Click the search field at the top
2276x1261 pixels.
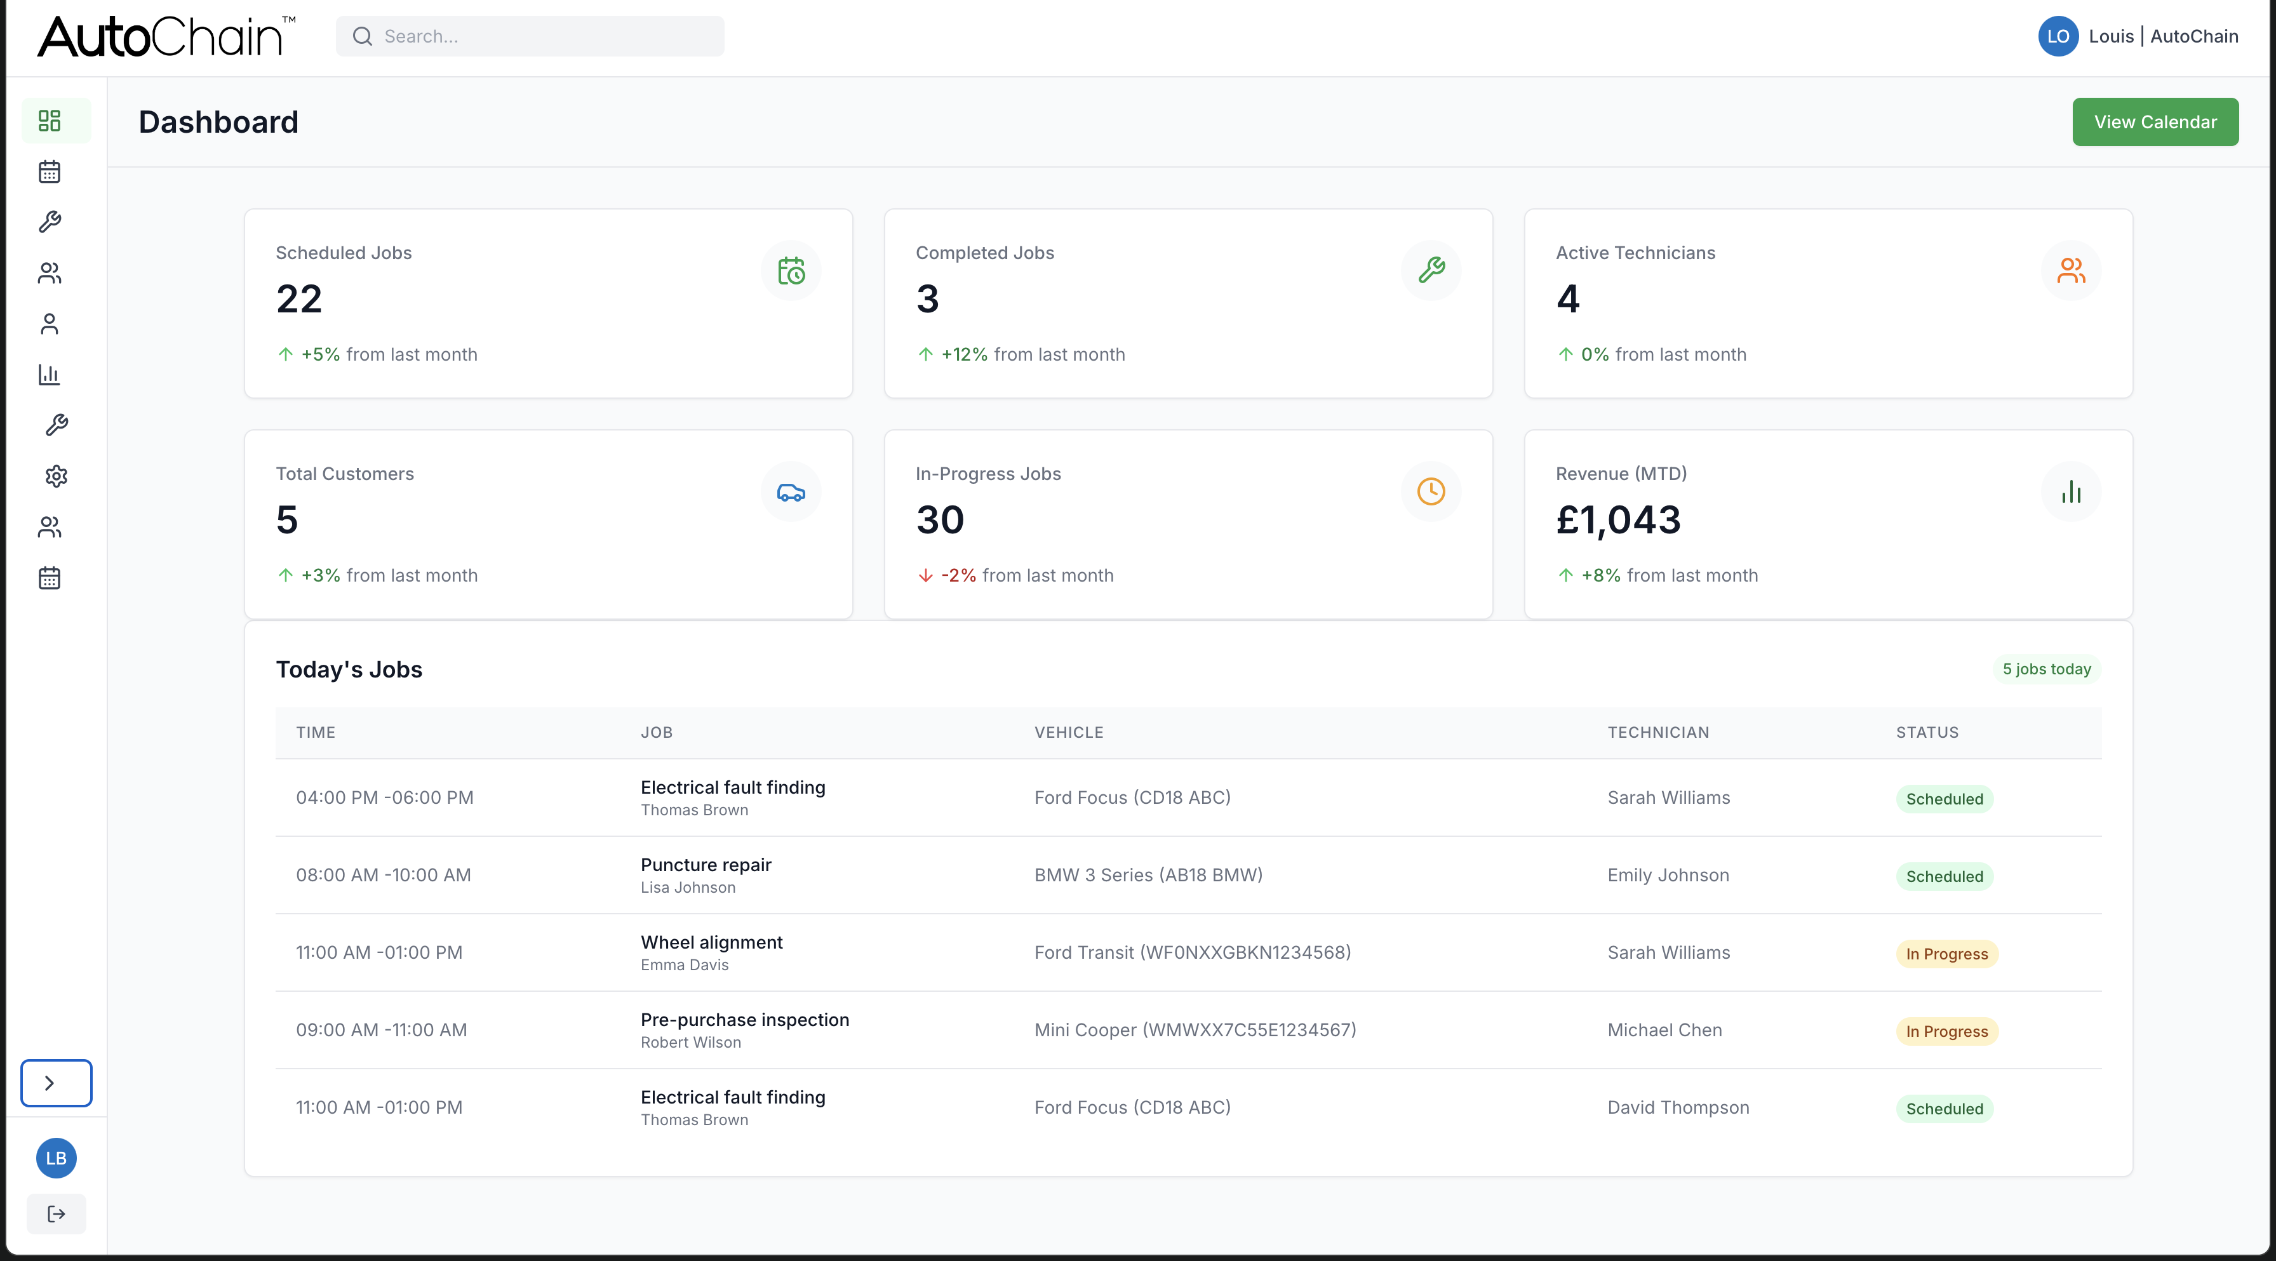tap(529, 36)
